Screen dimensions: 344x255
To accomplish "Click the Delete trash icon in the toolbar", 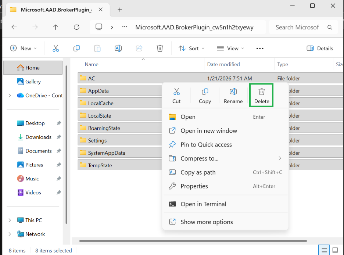I will (160, 48).
